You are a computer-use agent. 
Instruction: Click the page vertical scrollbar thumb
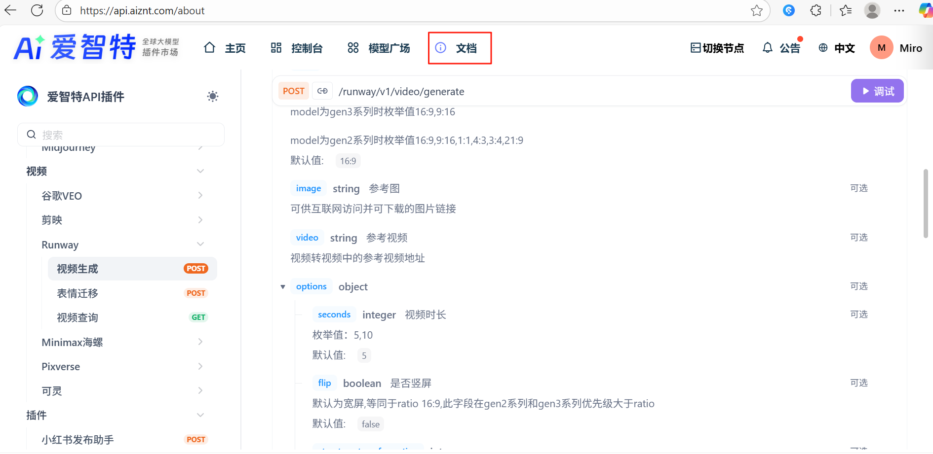[926, 204]
